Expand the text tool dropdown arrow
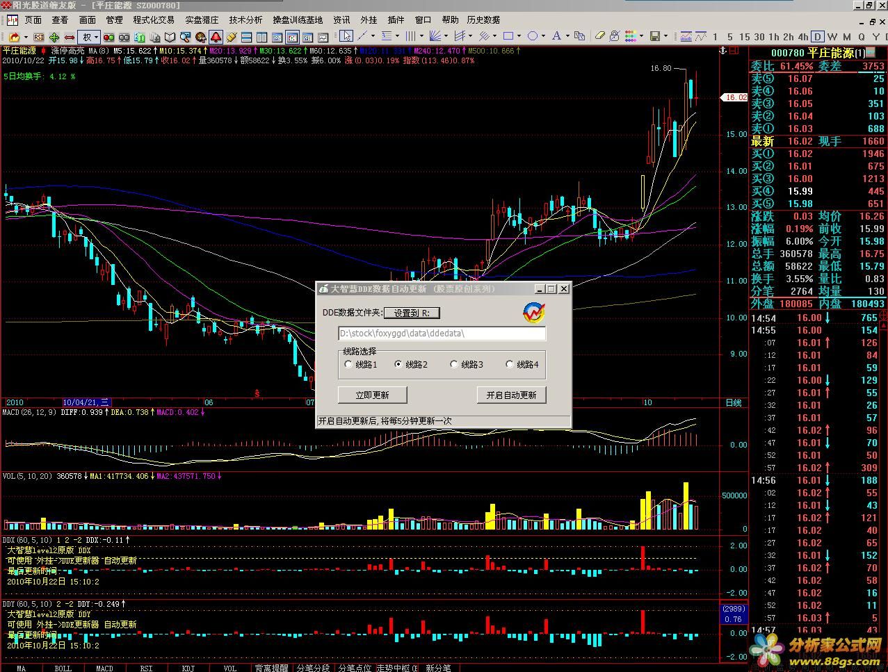This screenshot has width=888, height=672. click(567, 36)
